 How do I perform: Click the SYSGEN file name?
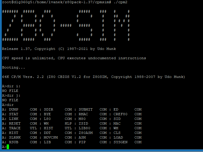point(121,142)
